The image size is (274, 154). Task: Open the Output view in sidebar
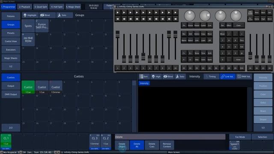click(x=11, y=86)
